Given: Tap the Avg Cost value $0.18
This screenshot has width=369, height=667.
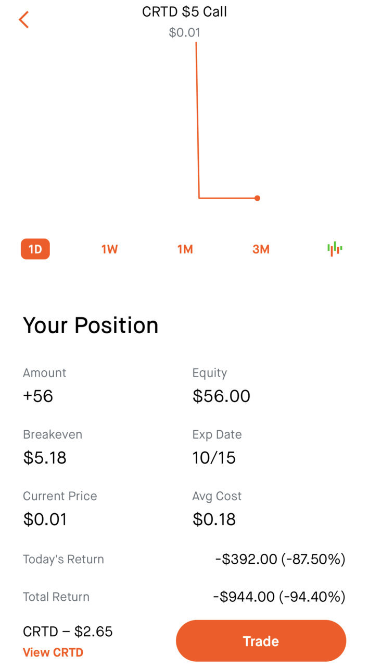Looking at the screenshot, I should (x=214, y=519).
